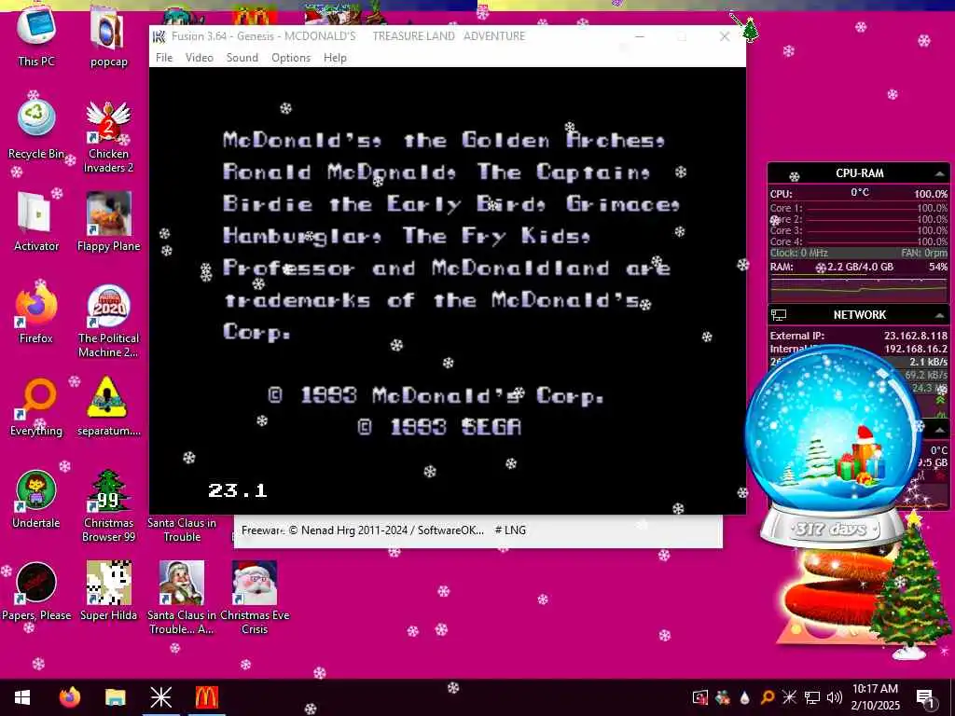Open the volume control in tray
This screenshot has width=955, height=716.
coord(835,697)
